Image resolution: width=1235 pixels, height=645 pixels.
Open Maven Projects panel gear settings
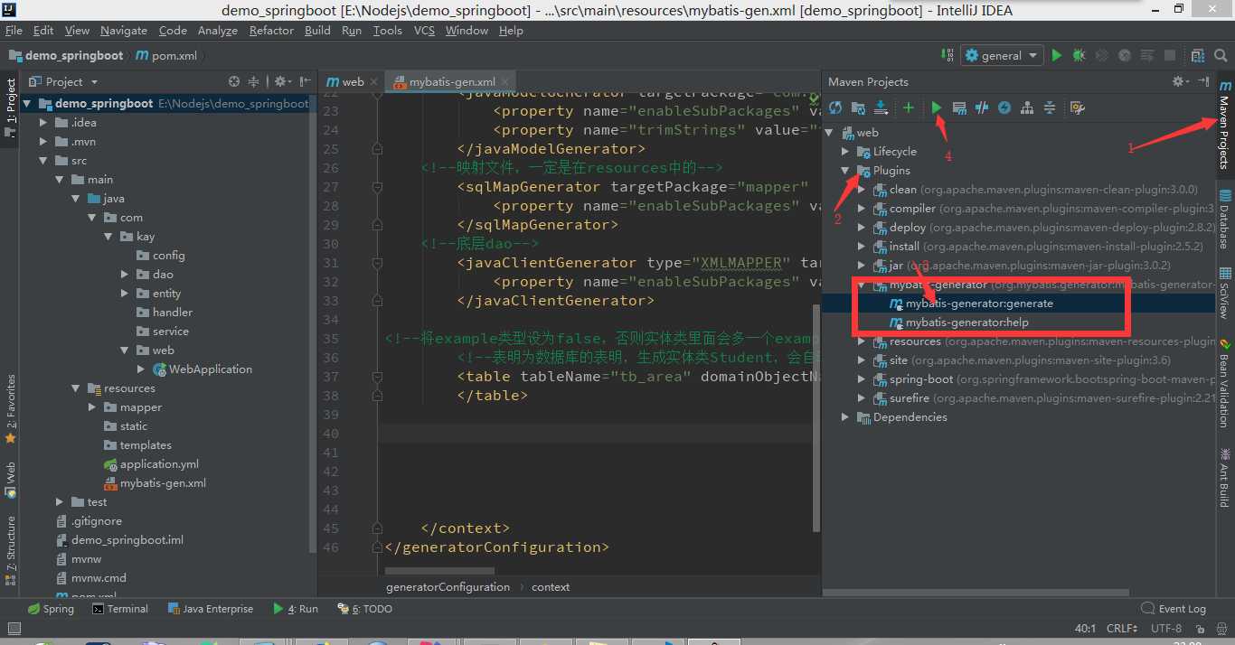(x=1181, y=81)
